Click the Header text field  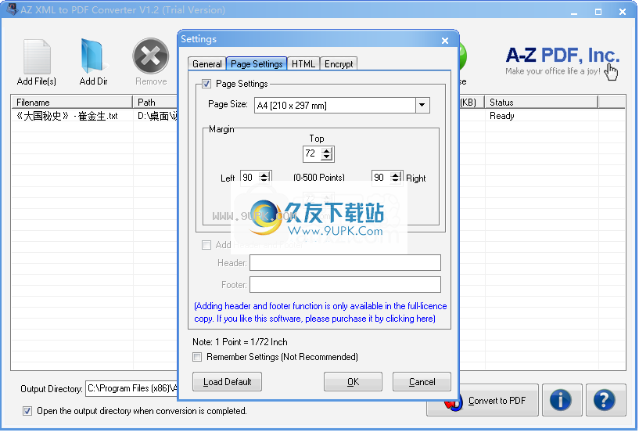pos(345,263)
